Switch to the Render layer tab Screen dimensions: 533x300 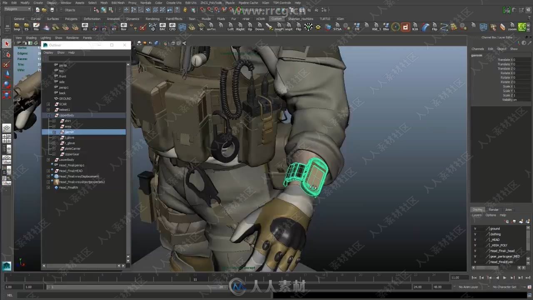[x=493, y=210]
